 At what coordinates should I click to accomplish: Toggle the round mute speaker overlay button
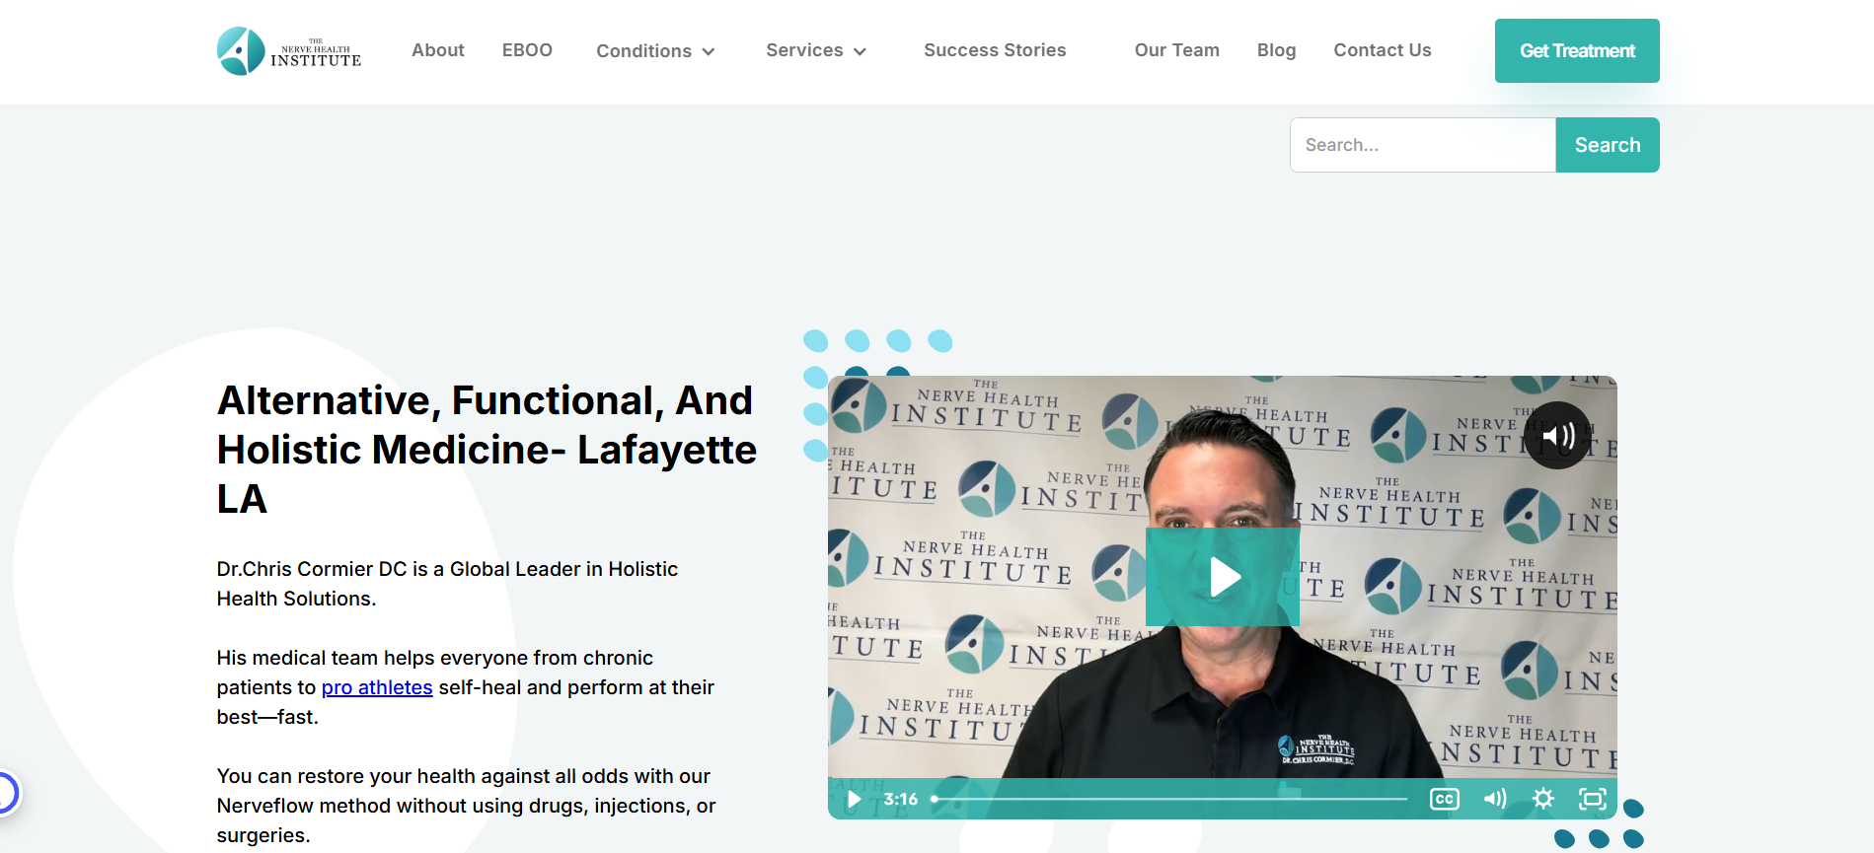(1557, 436)
